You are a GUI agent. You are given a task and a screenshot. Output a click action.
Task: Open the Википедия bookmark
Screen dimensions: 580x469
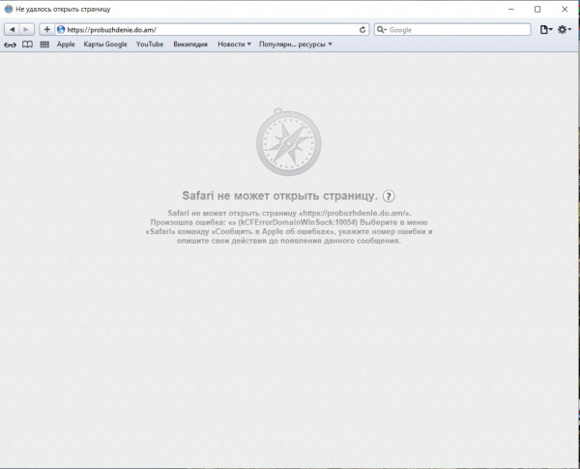pyautogui.click(x=190, y=44)
